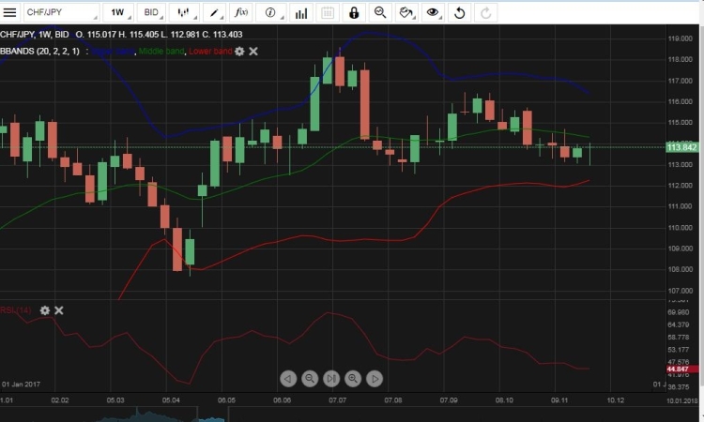
Task: Open BBANDS indicator settings gear
Action: click(x=239, y=51)
